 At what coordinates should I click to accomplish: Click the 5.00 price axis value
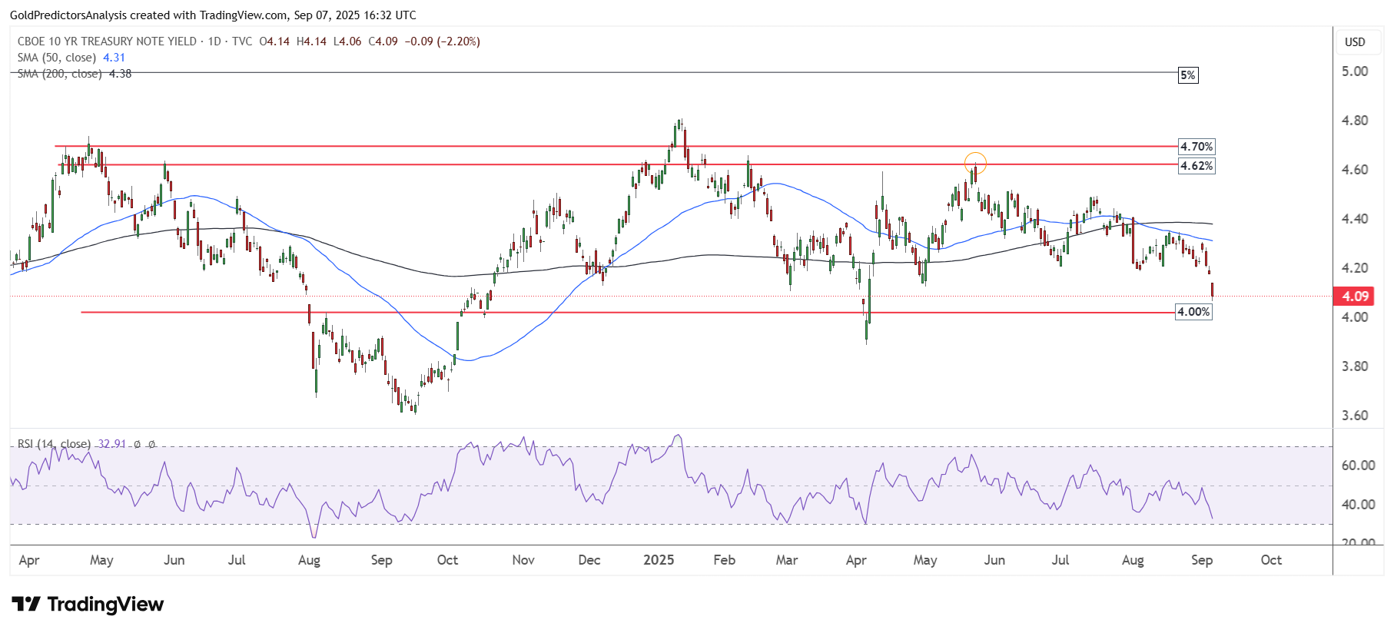[1355, 71]
